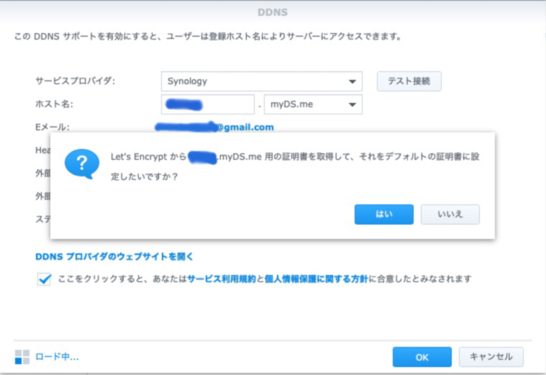This screenshot has height=375, width=546.
Task: Click the OK button at the bottom
Action: click(422, 357)
